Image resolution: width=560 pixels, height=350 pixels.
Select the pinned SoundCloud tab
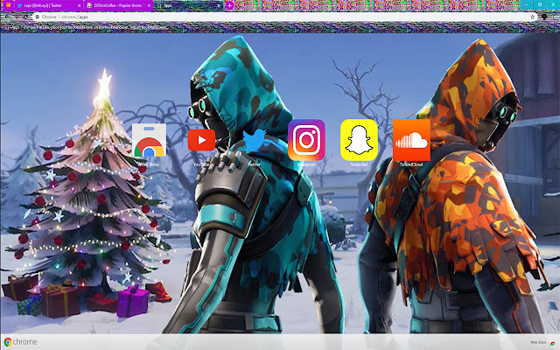[8, 5]
